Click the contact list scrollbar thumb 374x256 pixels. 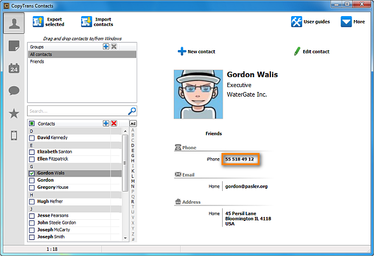click(x=125, y=163)
